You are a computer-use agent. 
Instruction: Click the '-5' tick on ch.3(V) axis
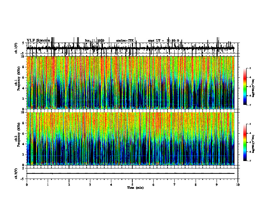23,179
